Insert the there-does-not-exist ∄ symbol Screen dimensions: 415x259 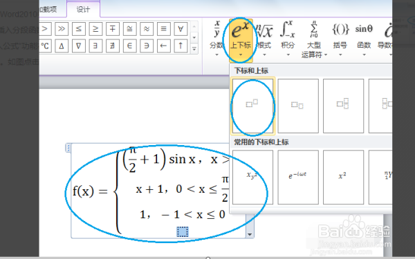113,46
